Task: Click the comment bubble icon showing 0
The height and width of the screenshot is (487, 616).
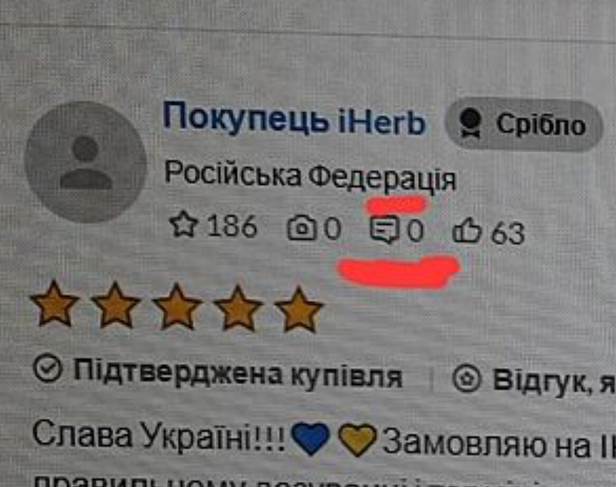Action: (385, 230)
